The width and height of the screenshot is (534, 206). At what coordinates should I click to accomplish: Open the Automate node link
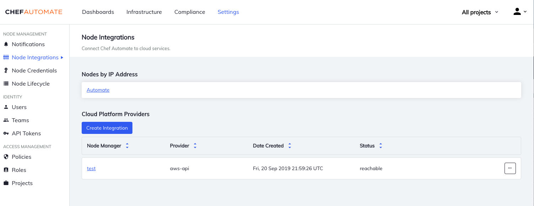tap(98, 90)
